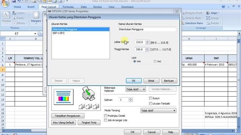Select column H header in Excel

pyautogui.click(x=189, y=39)
